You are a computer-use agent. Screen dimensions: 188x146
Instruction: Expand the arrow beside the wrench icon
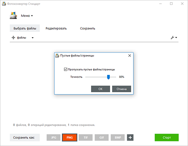click(176, 38)
